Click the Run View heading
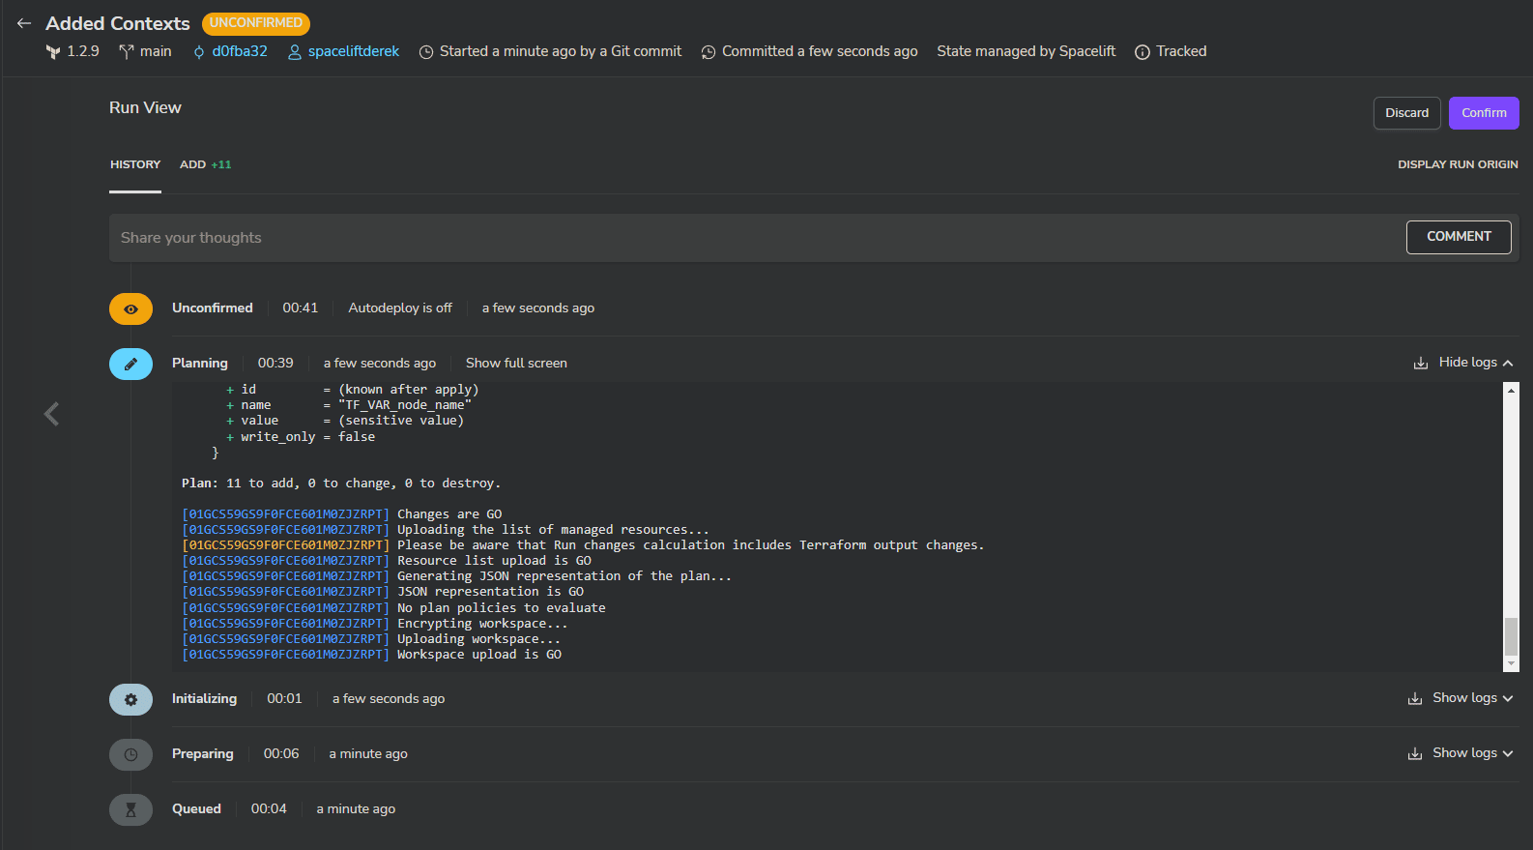 click(145, 108)
